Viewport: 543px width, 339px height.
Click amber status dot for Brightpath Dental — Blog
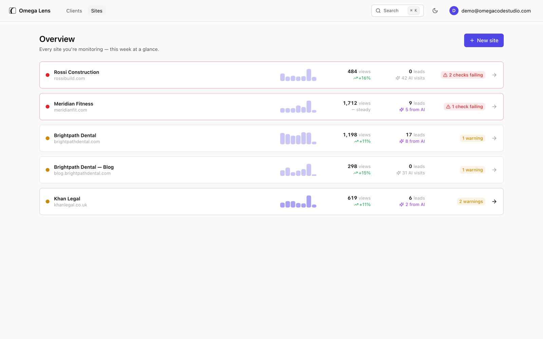coord(48,170)
